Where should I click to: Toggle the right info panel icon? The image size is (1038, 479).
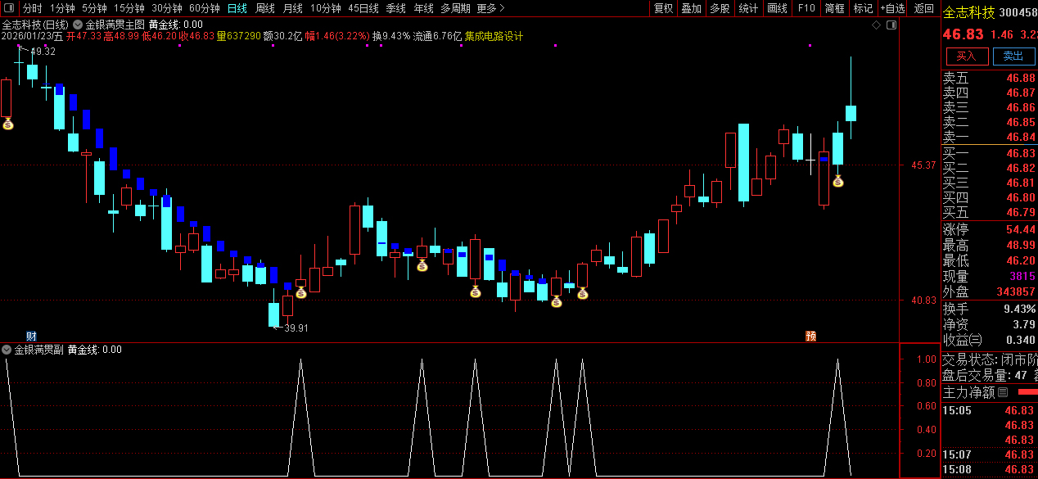(891, 25)
